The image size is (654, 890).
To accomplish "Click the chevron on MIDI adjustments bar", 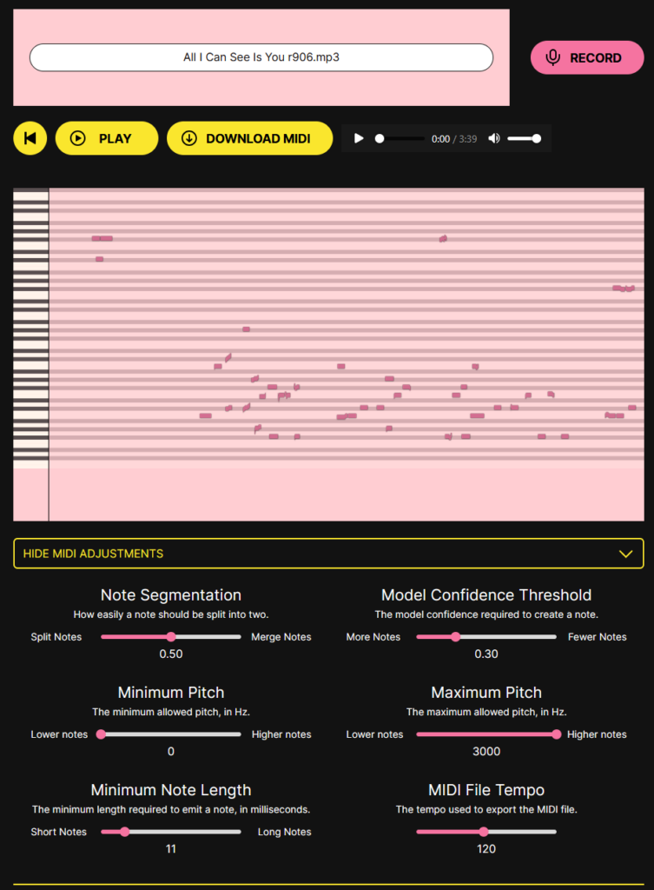I will tap(624, 554).
